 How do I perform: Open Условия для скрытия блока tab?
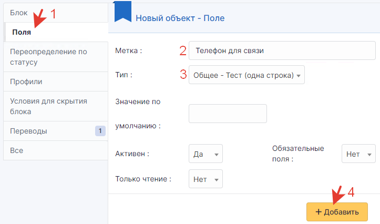[x=56, y=106]
